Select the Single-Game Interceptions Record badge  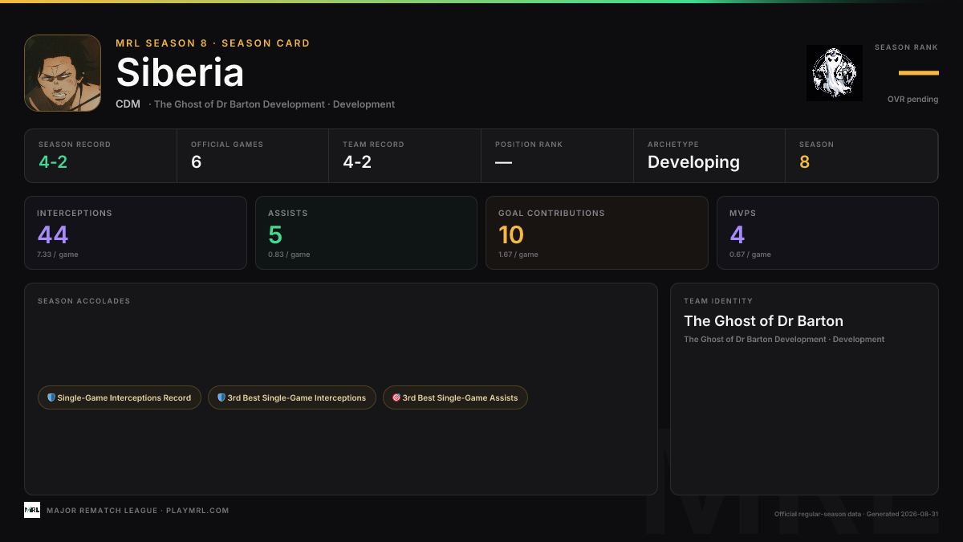point(120,397)
